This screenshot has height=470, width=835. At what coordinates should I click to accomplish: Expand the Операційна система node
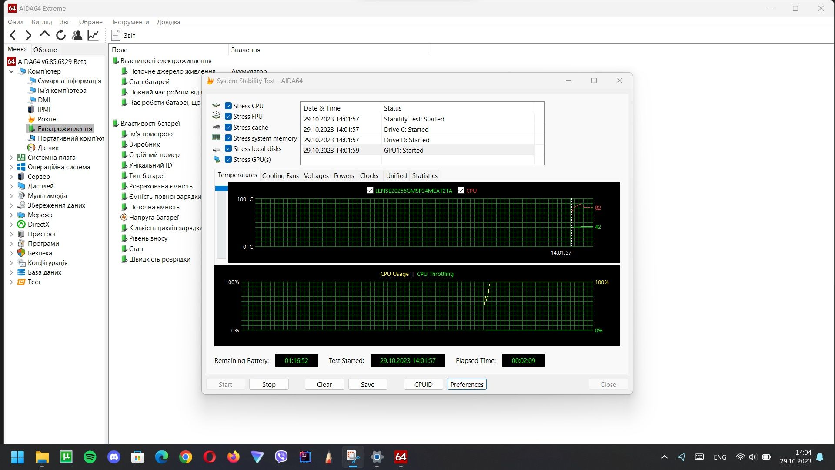click(x=11, y=167)
